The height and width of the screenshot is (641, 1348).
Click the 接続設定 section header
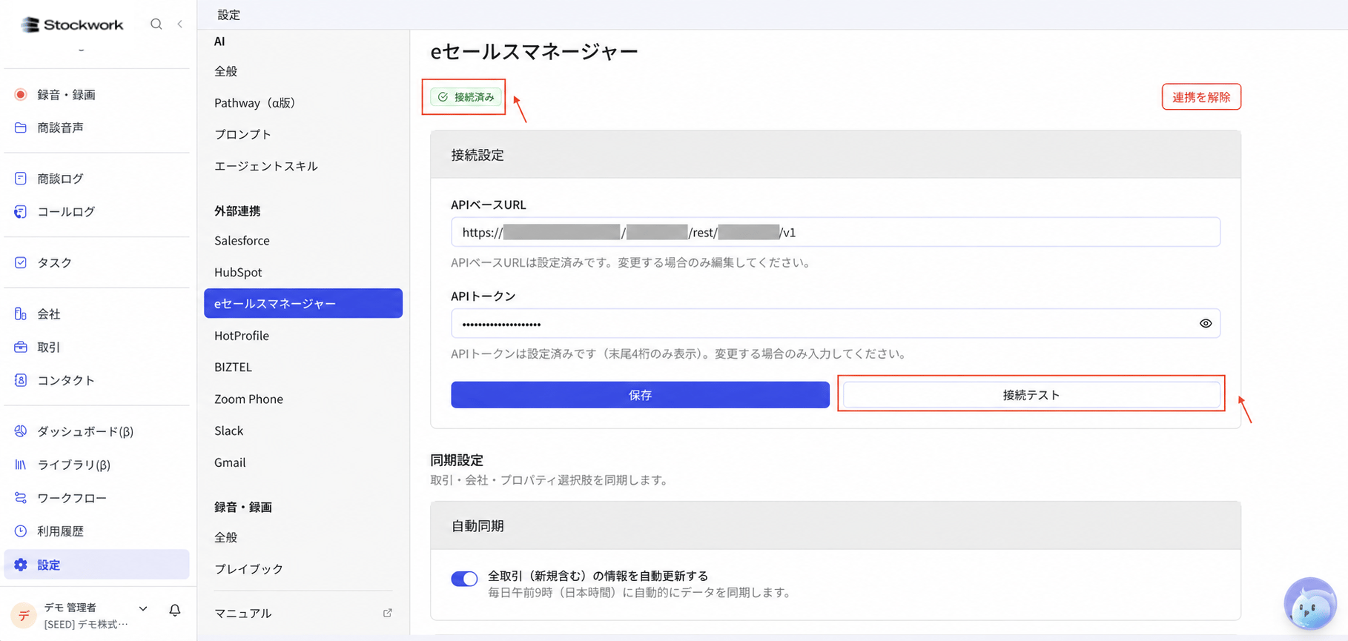pos(836,155)
